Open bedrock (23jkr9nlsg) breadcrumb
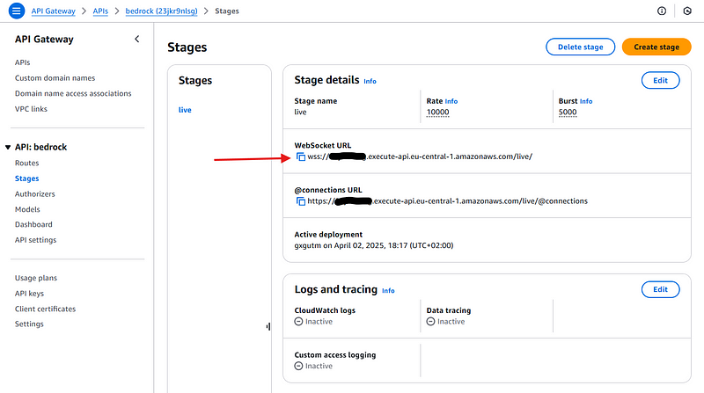Image resolution: width=704 pixels, height=393 pixels. [x=161, y=11]
